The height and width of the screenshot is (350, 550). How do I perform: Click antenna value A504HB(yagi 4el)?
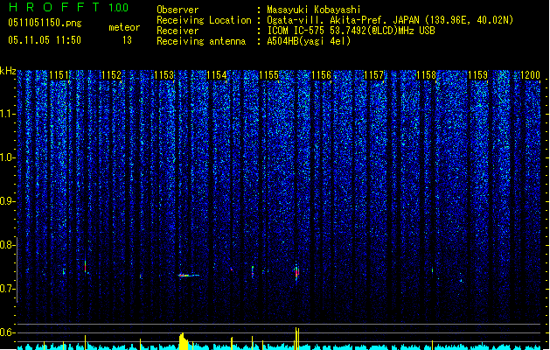tap(309, 41)
